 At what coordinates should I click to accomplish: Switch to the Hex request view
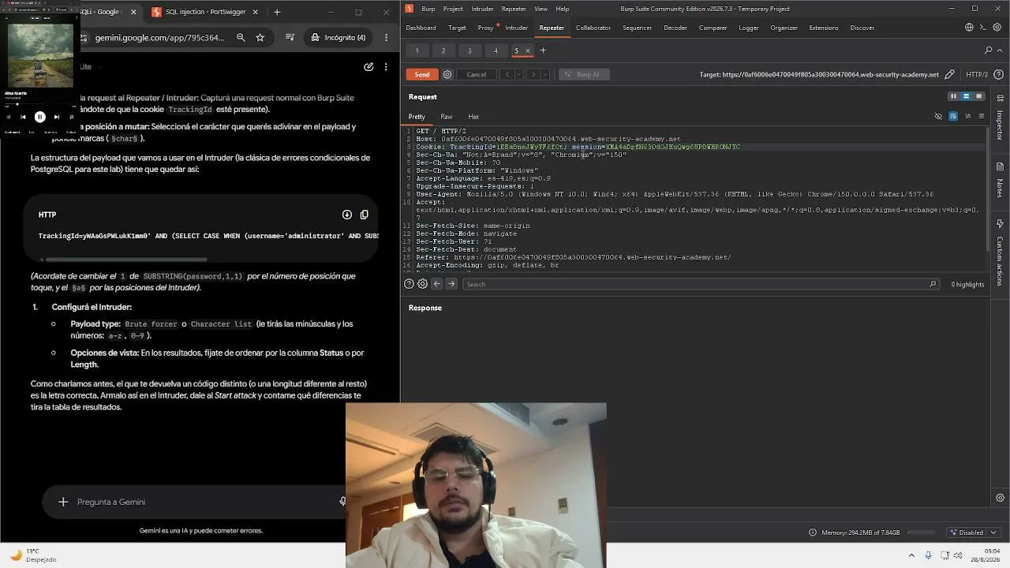tap(473, 117)
